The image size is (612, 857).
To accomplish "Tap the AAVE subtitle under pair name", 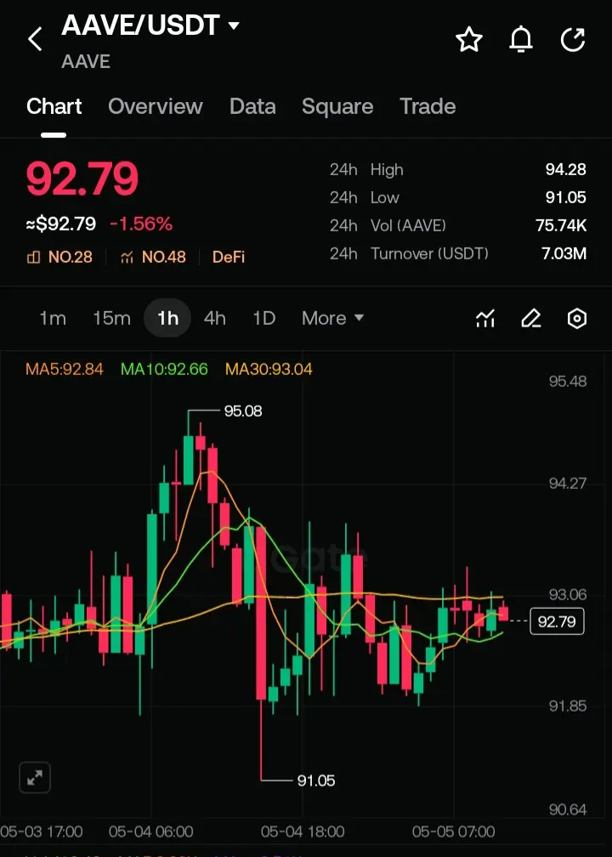I will 86,61.
